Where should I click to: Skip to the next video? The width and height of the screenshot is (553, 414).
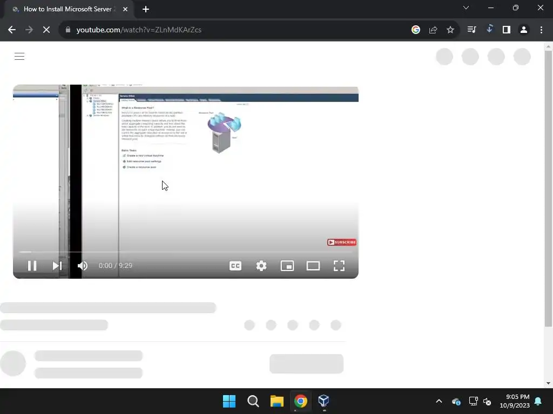[57, 266]
